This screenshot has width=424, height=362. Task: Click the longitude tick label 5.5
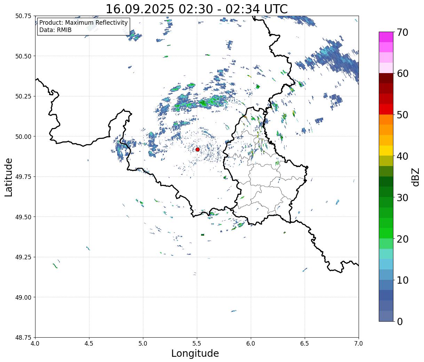tap(197, 344)
